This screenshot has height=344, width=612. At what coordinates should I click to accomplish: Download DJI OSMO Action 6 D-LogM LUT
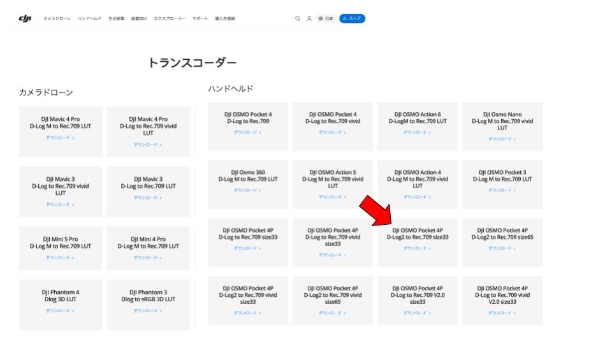click(x=417, y=133)
